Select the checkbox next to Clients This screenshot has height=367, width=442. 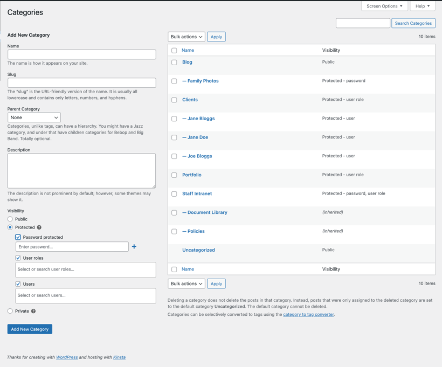pyautogui.click(x=174, y=100)
